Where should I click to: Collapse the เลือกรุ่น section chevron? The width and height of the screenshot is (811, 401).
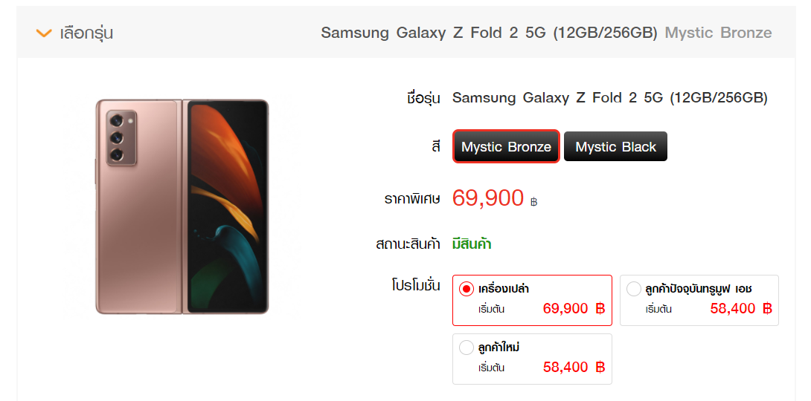(x=44, y=33)
